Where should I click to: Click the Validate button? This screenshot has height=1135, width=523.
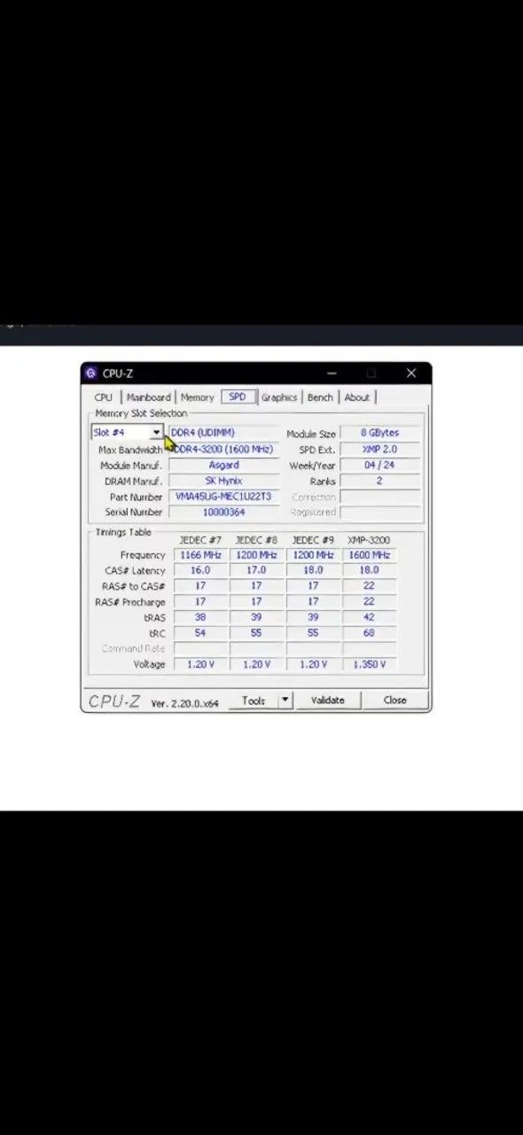click(x=327, y=700)
